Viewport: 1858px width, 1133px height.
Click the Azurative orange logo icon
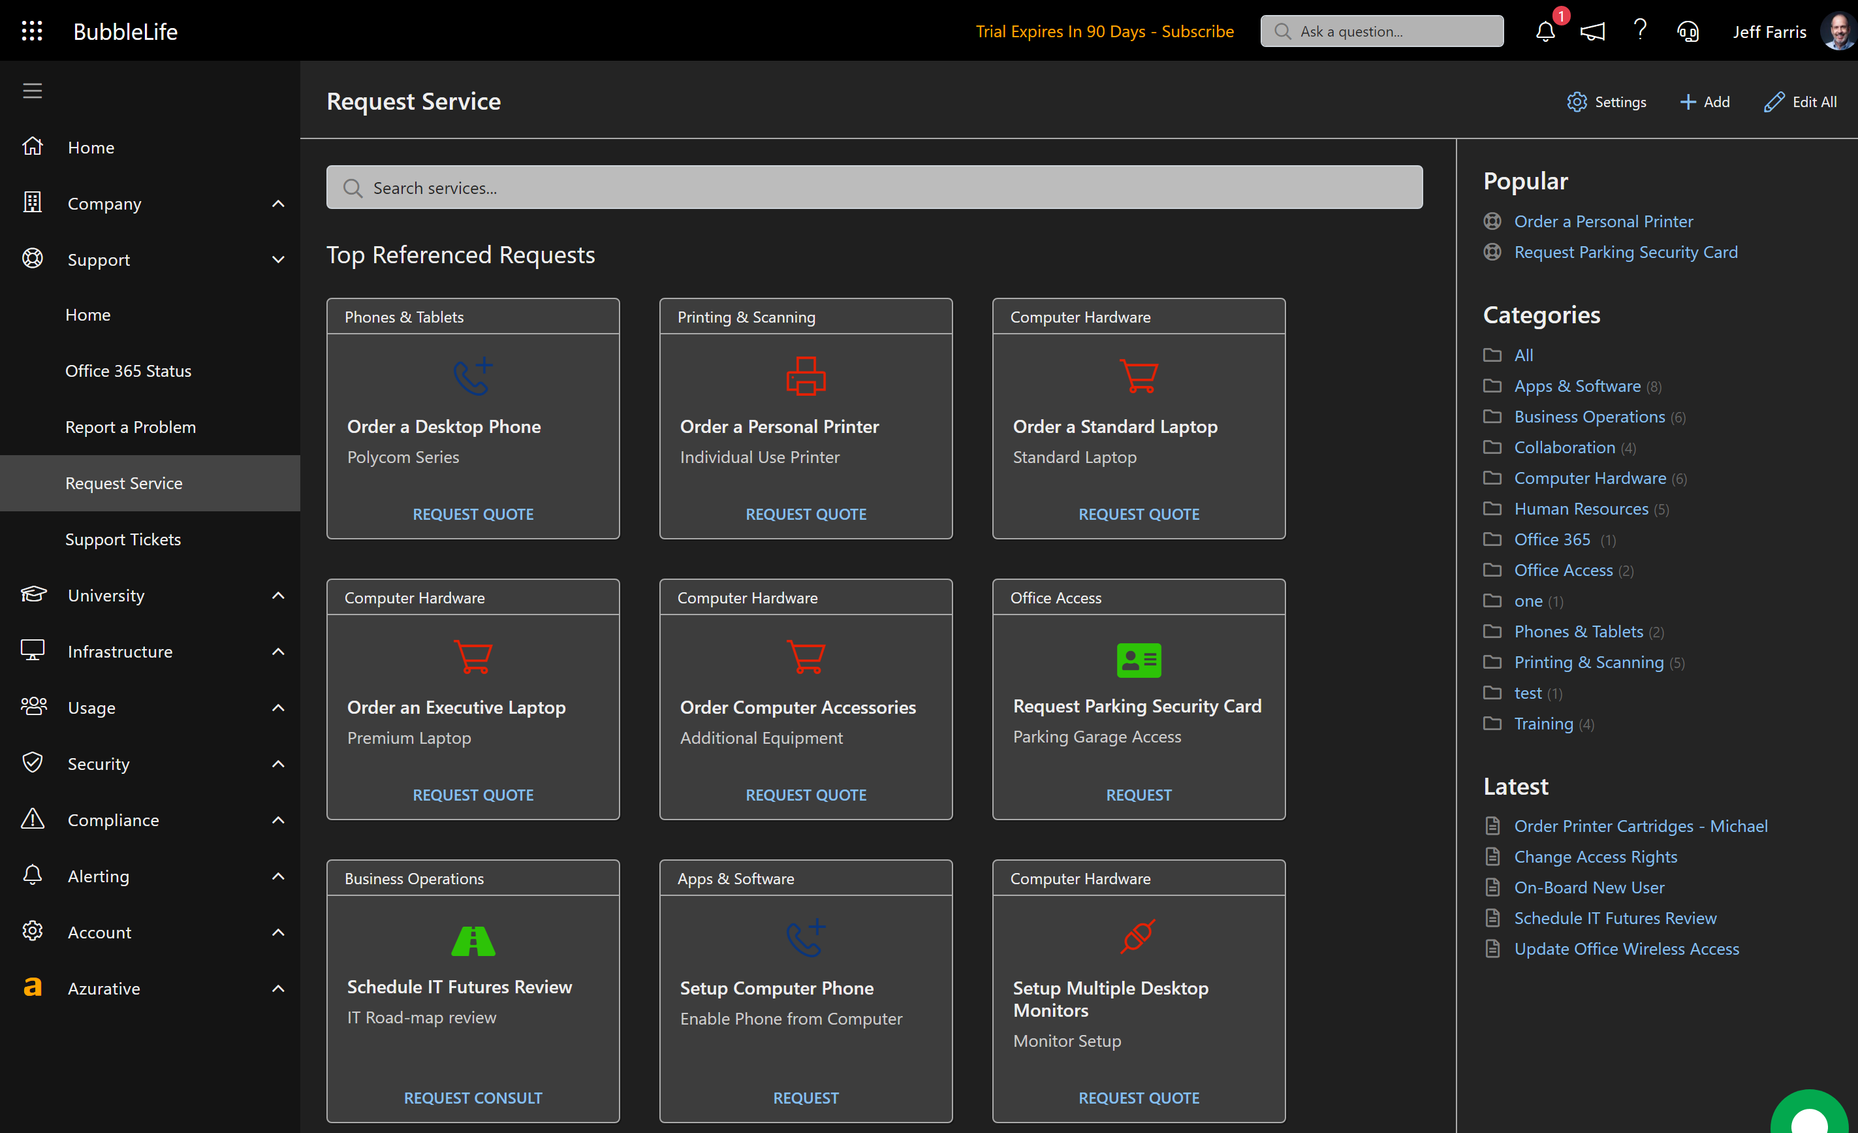(33, 987)
